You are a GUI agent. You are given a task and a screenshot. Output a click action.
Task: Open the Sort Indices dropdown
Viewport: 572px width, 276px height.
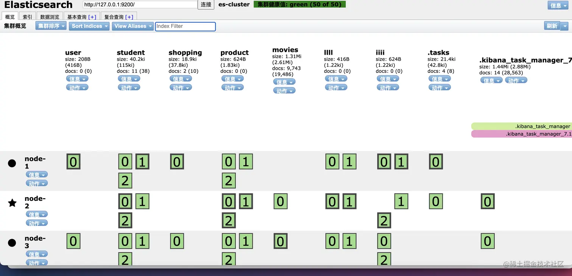click(89, 26)
